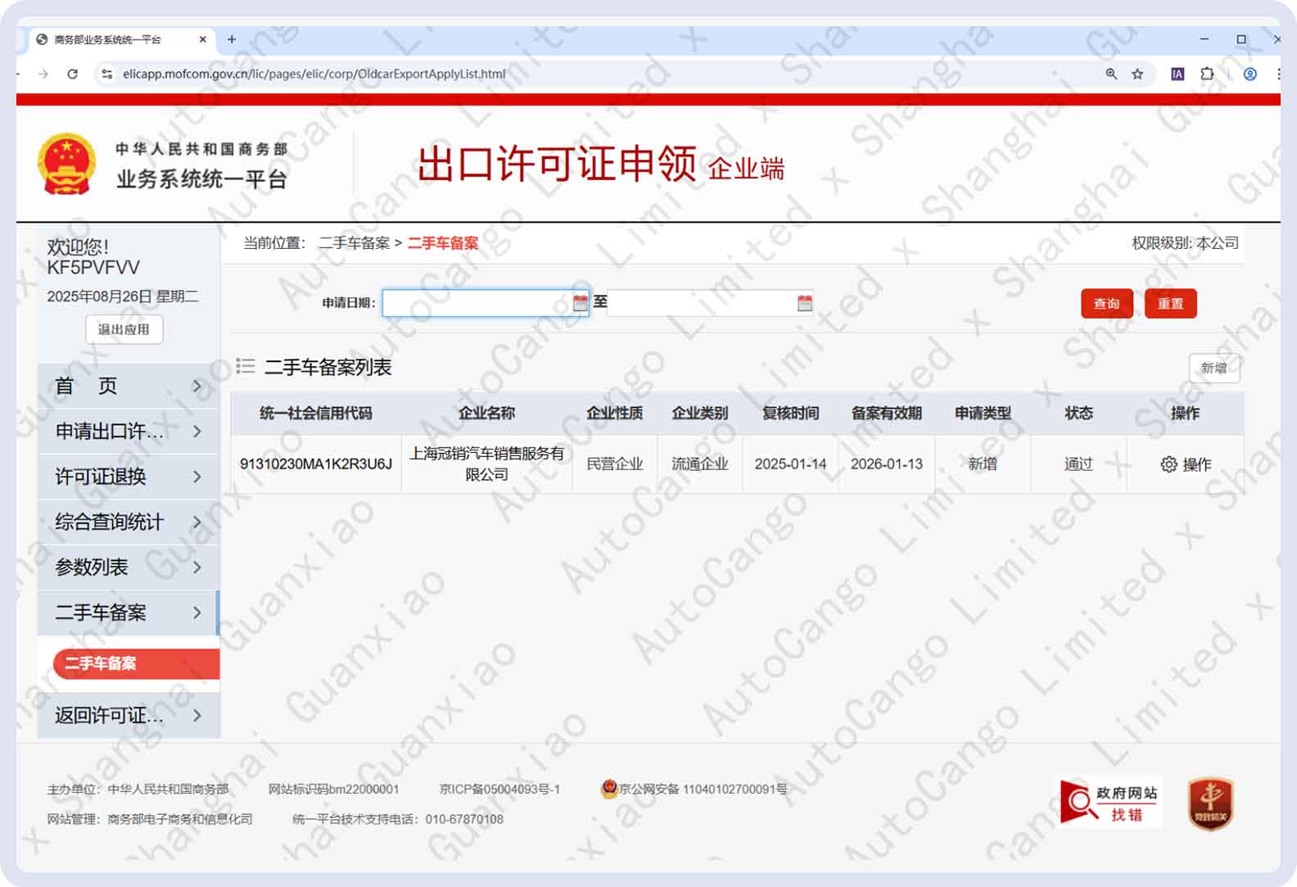1297x887 pixels.
Task: Open the browser profile icon
Action: (1250, 74)
